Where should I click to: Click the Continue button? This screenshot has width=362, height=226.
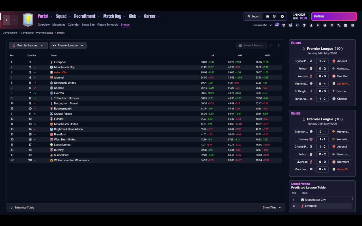click(x=334, y=16)
